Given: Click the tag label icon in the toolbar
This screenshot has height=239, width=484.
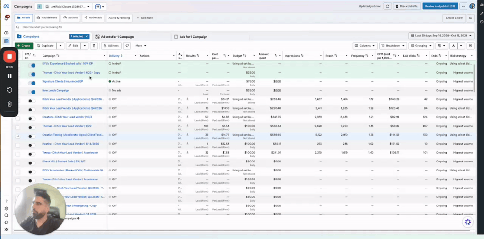Looking at the screenshot, I should [x=127, y=46].
